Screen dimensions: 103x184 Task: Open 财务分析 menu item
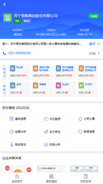point(51,145)
